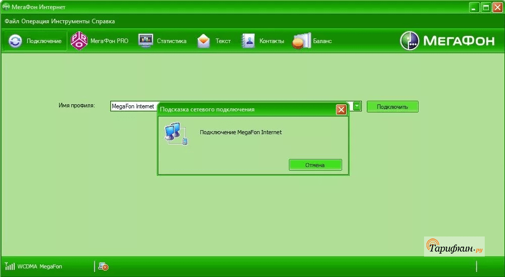
Task: Click the Контакты address book icon
Action: coord(248,41)
